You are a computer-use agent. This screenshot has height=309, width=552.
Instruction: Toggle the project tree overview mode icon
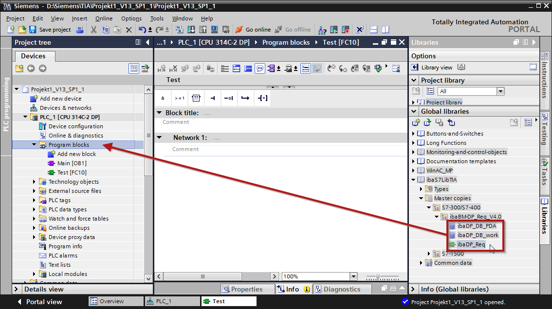pyautogui.click(x=134, y=69)
